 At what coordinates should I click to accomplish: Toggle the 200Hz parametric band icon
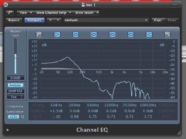76,34
